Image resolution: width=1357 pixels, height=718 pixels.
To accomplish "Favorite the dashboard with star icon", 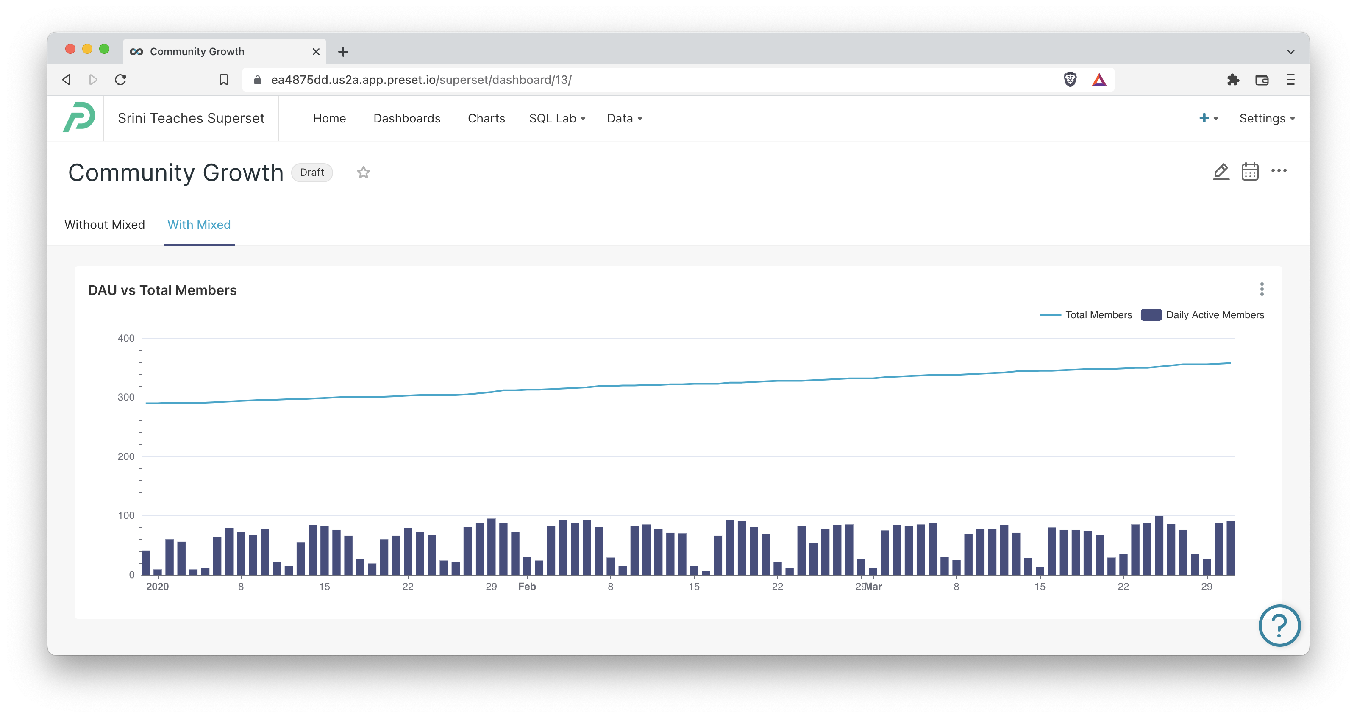I will tap(364, 173).
